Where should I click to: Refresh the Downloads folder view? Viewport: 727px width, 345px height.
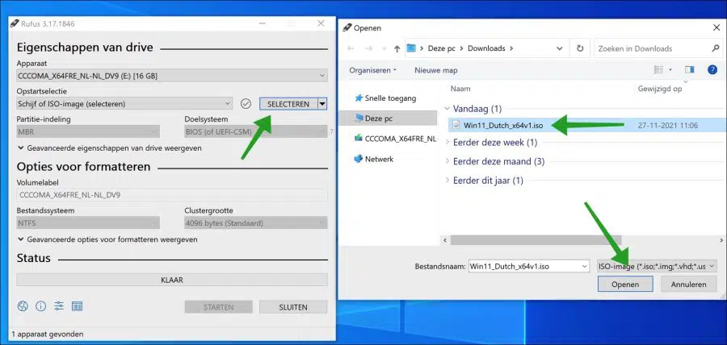point(579,48)
